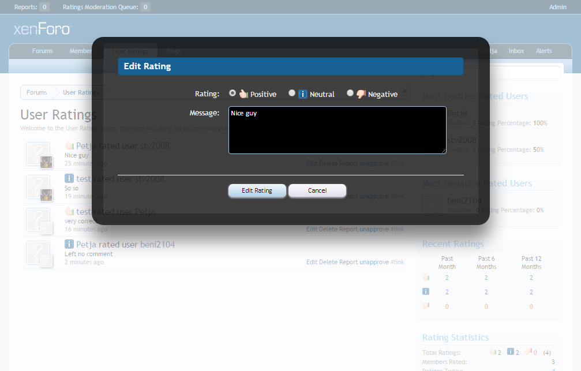581x371 pixels.
Task: Open the 'Petja rated user beni2104' rating title
Action: (x=125, y=245)
